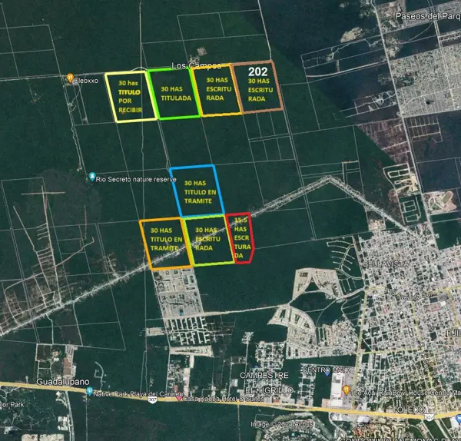The image size is (461, 441).
Task: Click the '15.5 HAS ESCRITURADA' red parcel label
Action: [242, 237]
